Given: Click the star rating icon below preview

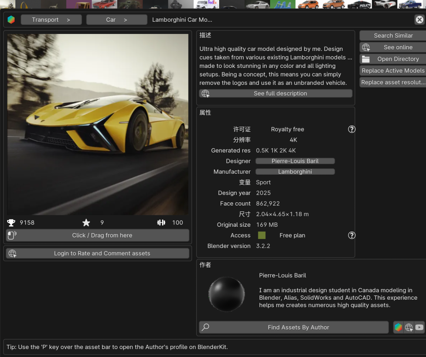Looking at the screenshot, I should point(86,223).
